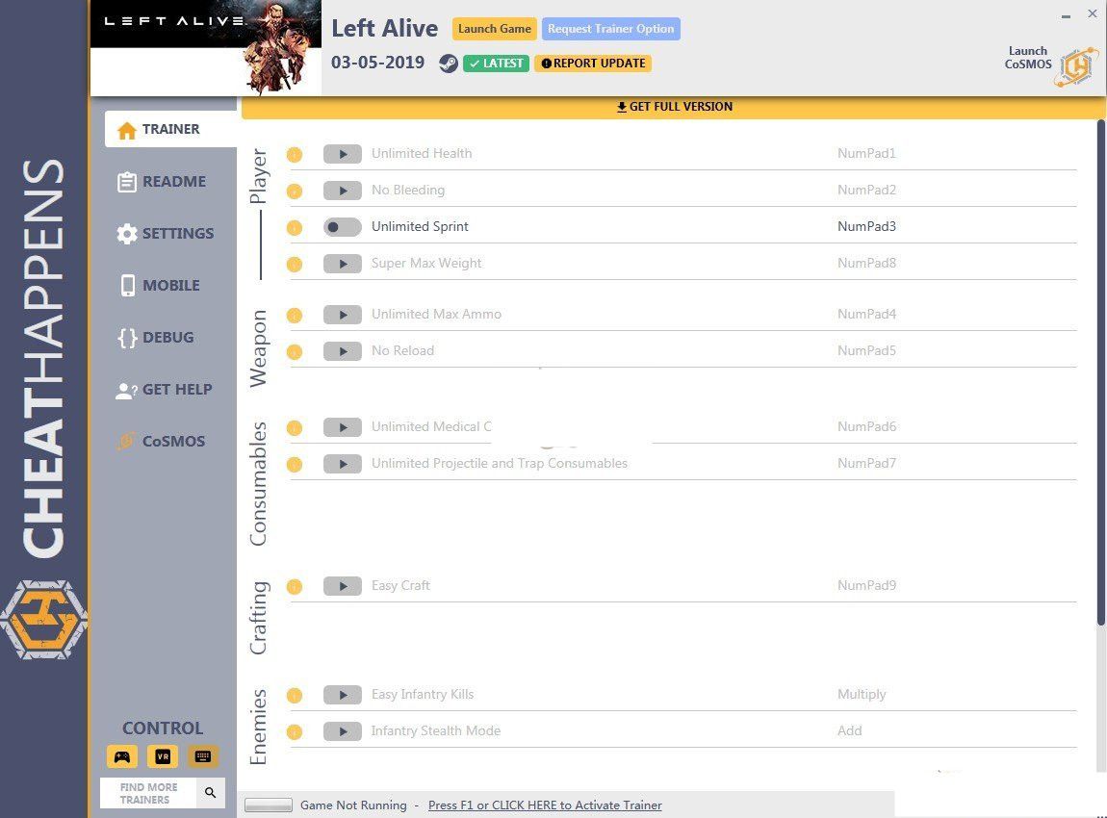1107x818 pixels.
Task: Click info dot beside Easy Craft
Action: click(295, 587)
